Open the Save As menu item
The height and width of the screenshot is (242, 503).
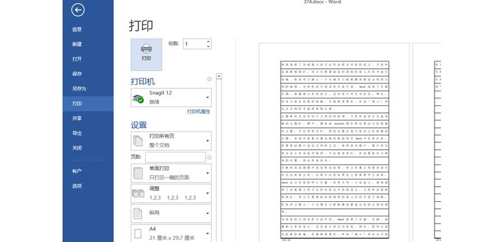(x=79, y=88)
